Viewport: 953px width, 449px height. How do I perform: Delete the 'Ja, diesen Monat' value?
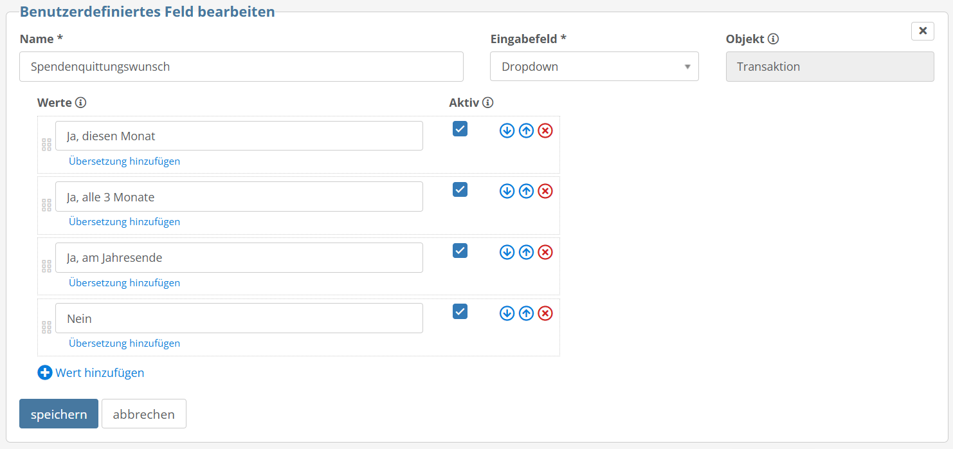coord(545,131)
